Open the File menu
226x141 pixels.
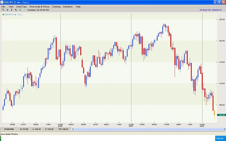3,6
